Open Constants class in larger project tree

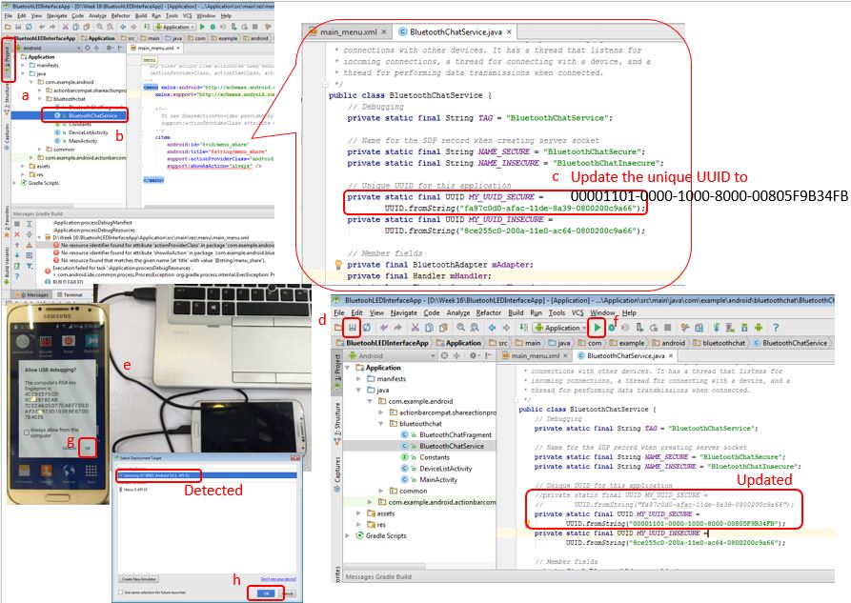click(425, 457)
